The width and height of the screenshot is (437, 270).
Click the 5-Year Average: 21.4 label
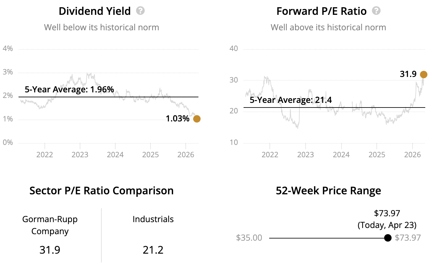pos(291,100)
